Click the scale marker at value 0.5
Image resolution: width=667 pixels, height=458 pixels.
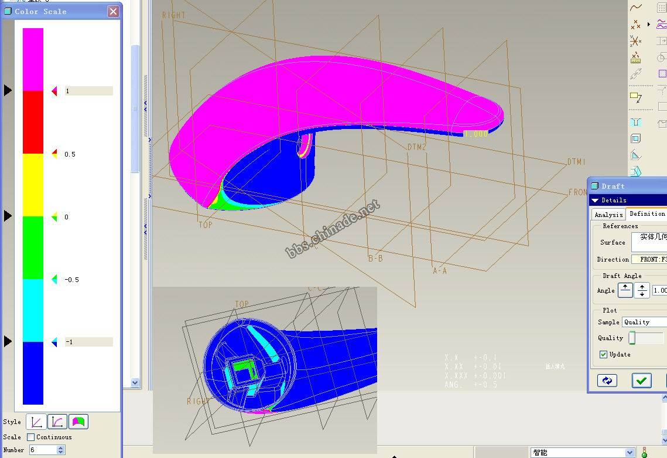tap(54, 154)
